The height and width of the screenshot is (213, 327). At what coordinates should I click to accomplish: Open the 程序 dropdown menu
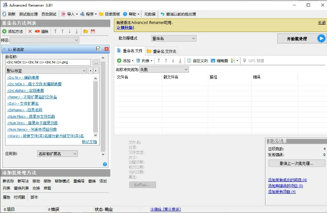tap(88, 14)
